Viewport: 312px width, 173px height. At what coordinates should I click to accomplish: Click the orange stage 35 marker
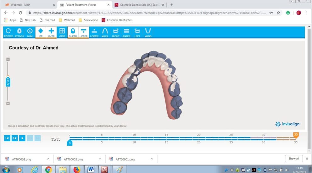pos(296,135)
